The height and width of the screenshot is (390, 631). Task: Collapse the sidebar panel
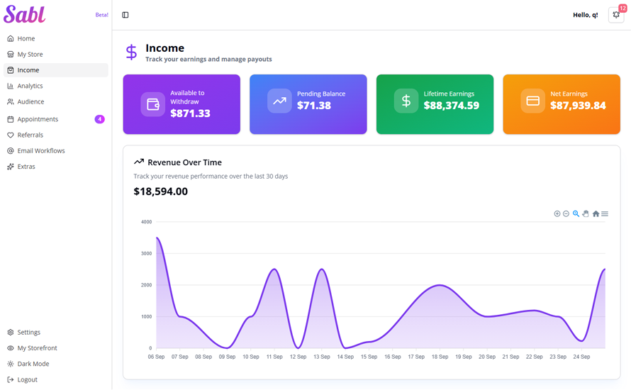click(125, 15)
